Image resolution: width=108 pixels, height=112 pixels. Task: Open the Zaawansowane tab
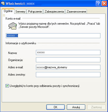click(x=76, y=12)
